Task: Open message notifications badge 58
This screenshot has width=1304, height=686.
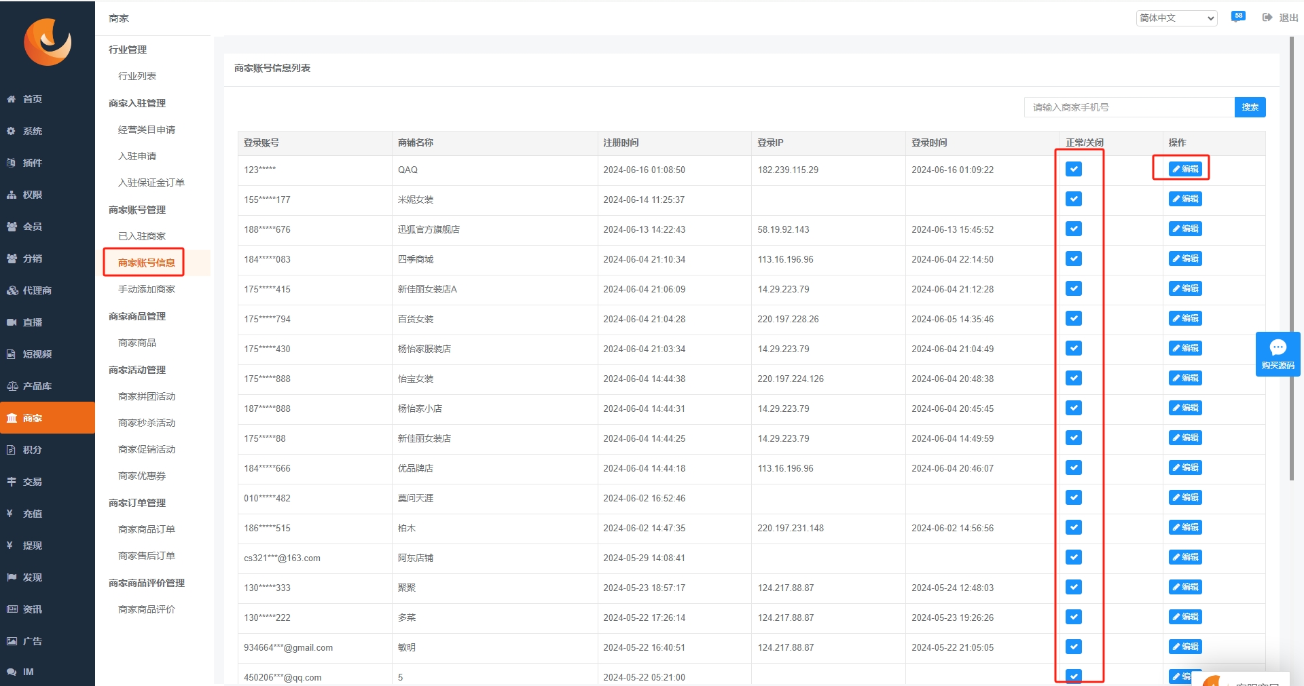Action: click(1238, 17)
